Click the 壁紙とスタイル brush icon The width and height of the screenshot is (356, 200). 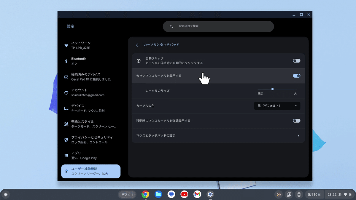66,124
